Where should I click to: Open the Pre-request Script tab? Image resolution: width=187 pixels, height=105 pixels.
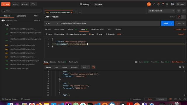[97, 29]
